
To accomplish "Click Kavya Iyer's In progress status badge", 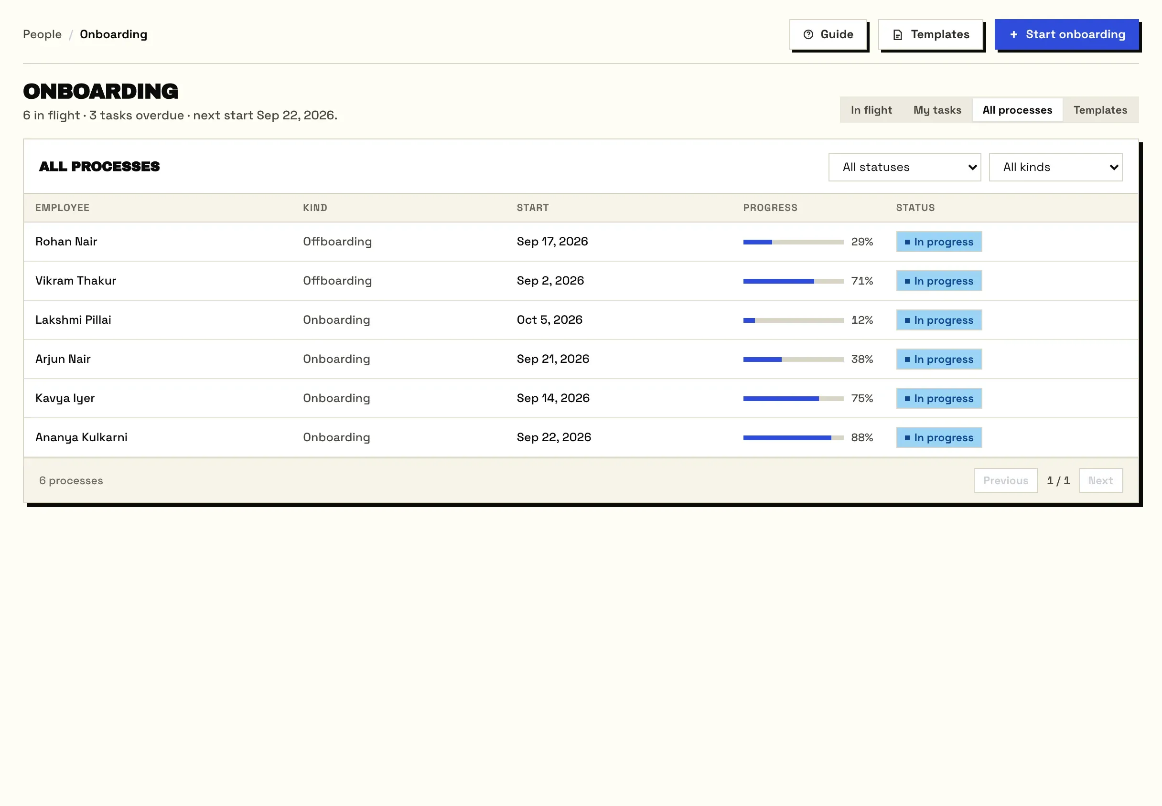I will pos(939,398).
